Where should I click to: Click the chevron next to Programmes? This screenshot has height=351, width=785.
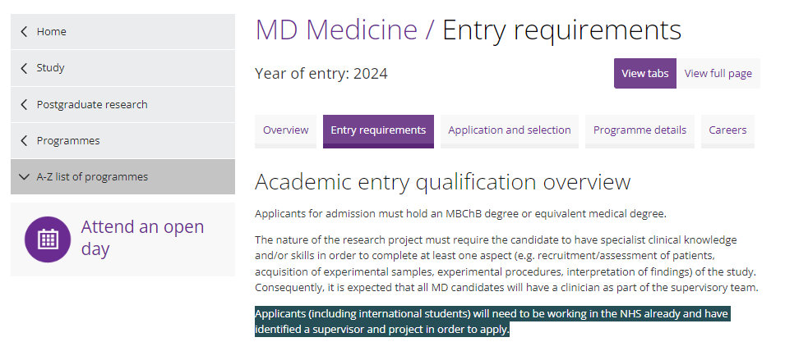(24, 140)
